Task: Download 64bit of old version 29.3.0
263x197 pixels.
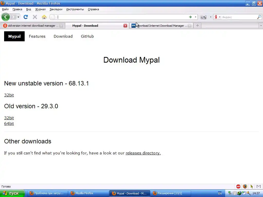Action: pyautogui.click(x=9, y=123)
